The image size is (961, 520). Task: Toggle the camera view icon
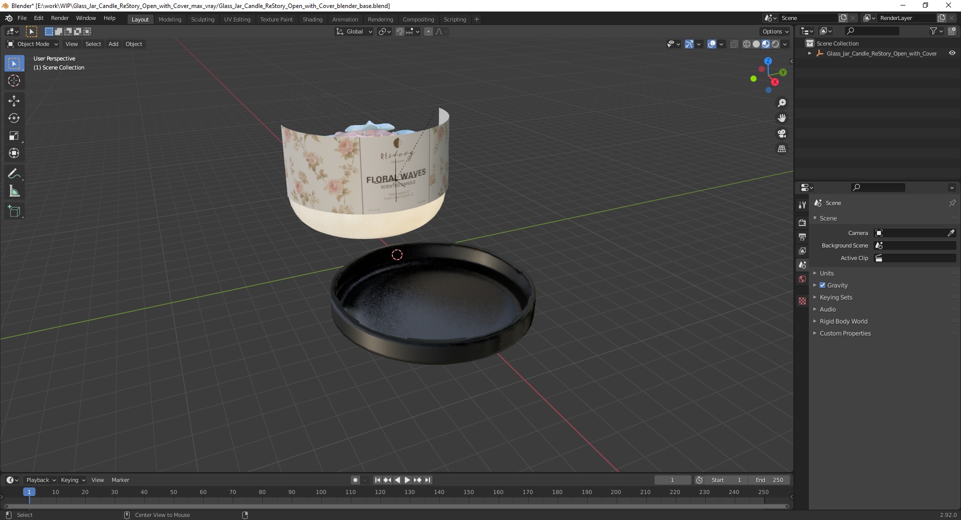click(x=781, y=133)
